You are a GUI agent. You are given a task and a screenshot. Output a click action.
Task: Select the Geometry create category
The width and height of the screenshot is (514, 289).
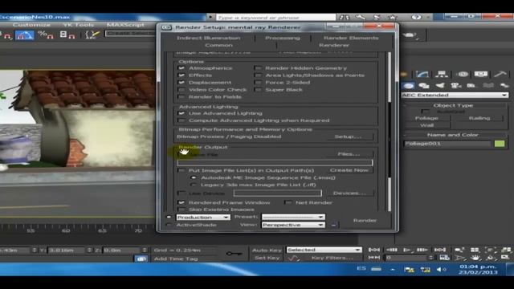click(409, 86)
